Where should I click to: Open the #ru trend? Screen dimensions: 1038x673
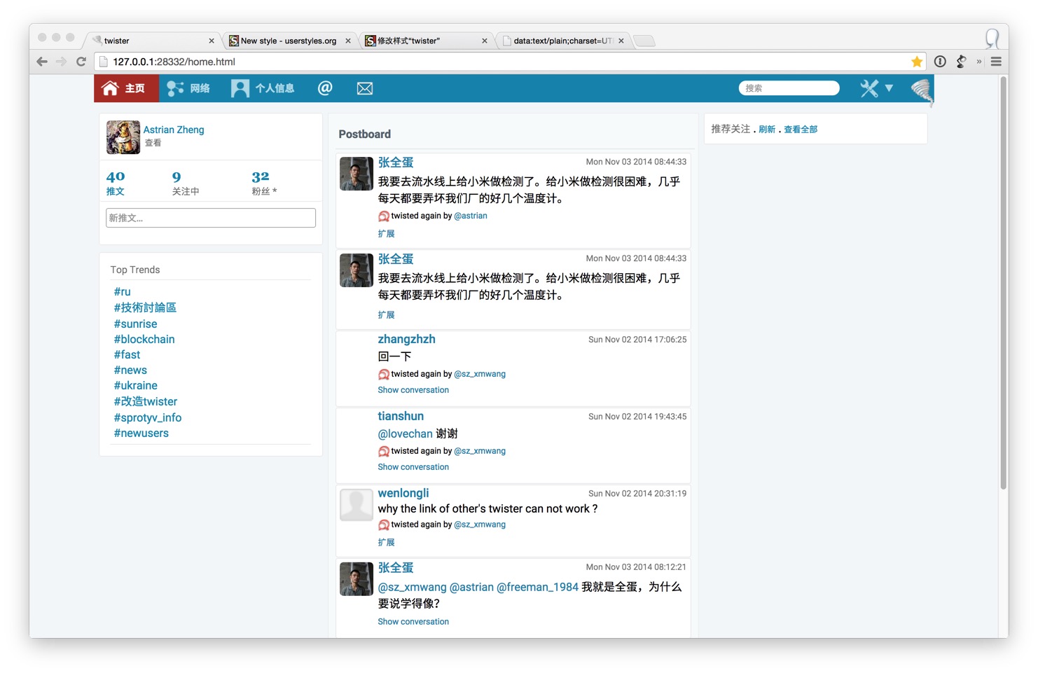click(x=123, y=291)
